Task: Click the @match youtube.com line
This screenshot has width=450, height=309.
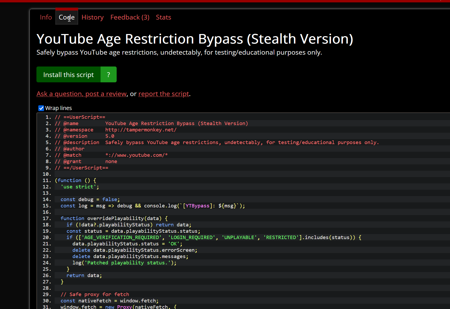Action: [111, 155]
